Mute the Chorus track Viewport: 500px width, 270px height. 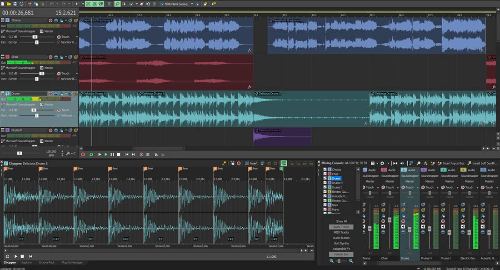(x=56, y=20)
